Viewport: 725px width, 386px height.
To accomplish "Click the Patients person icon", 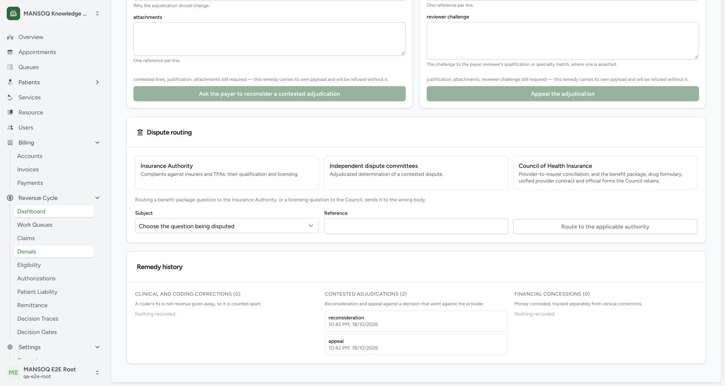I will tap(10, 82).
